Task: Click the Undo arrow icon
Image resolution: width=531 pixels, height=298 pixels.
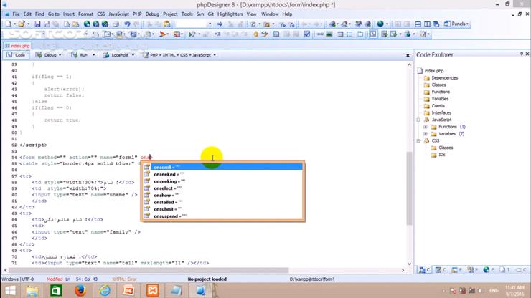Action: pyautogui.click(x=127, y=24)
